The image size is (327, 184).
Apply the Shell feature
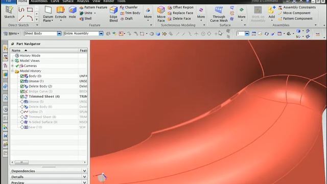pos(85,18)
